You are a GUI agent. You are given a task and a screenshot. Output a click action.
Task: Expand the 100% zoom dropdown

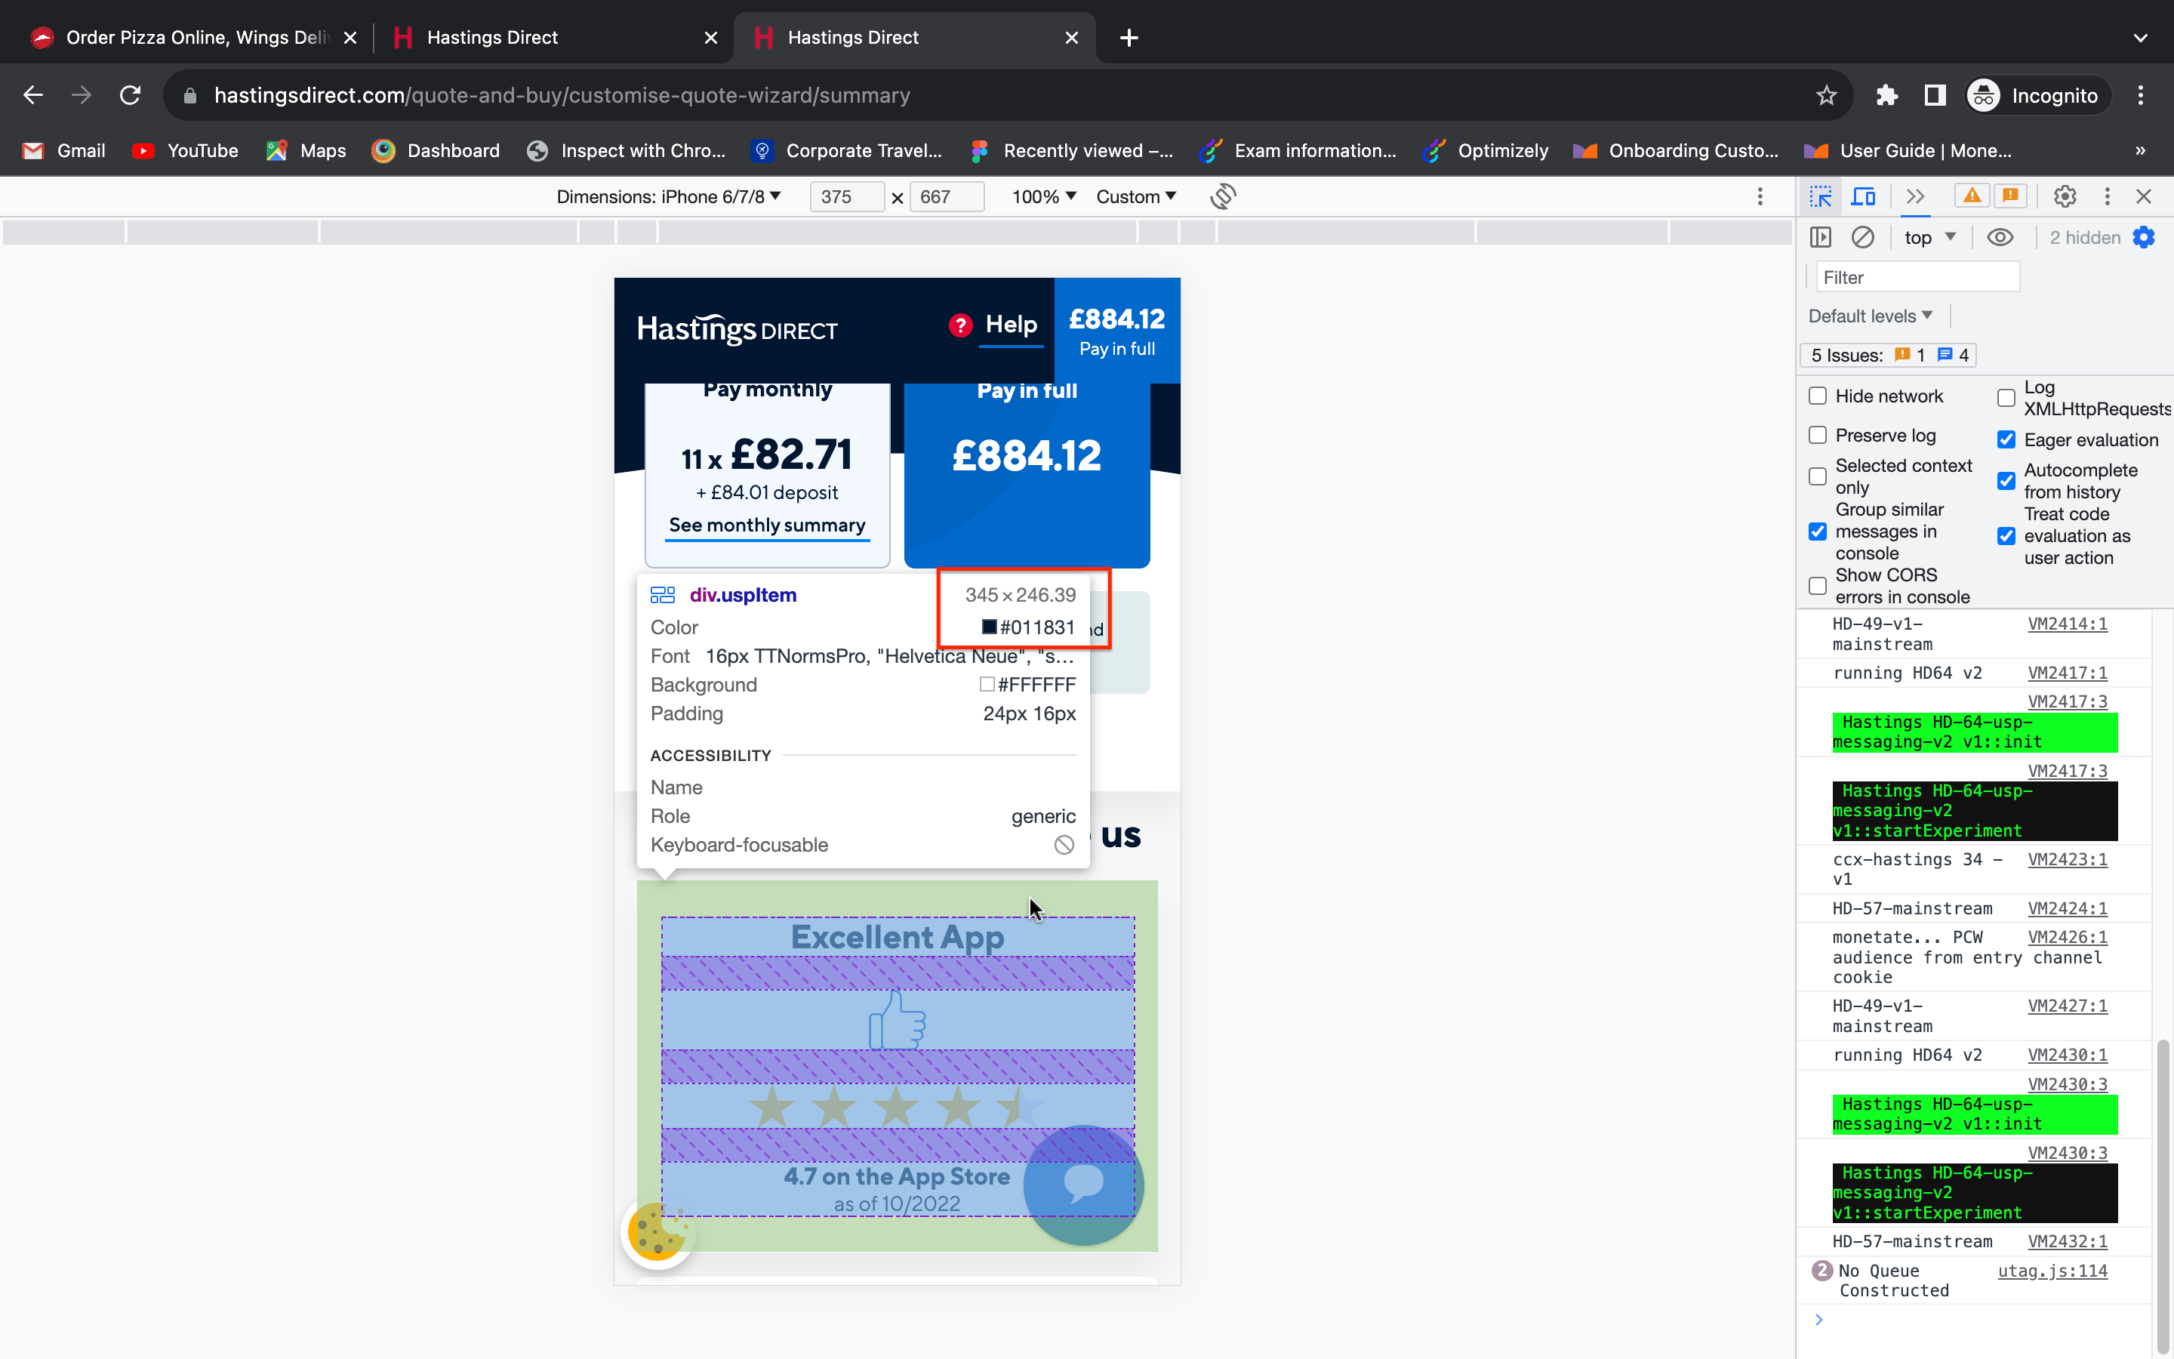pos(1043,196)
